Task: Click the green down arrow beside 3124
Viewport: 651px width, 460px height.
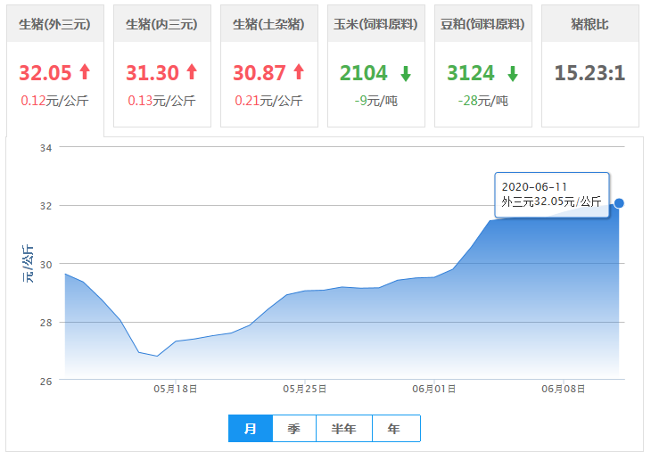Action: tap(513, 73)
